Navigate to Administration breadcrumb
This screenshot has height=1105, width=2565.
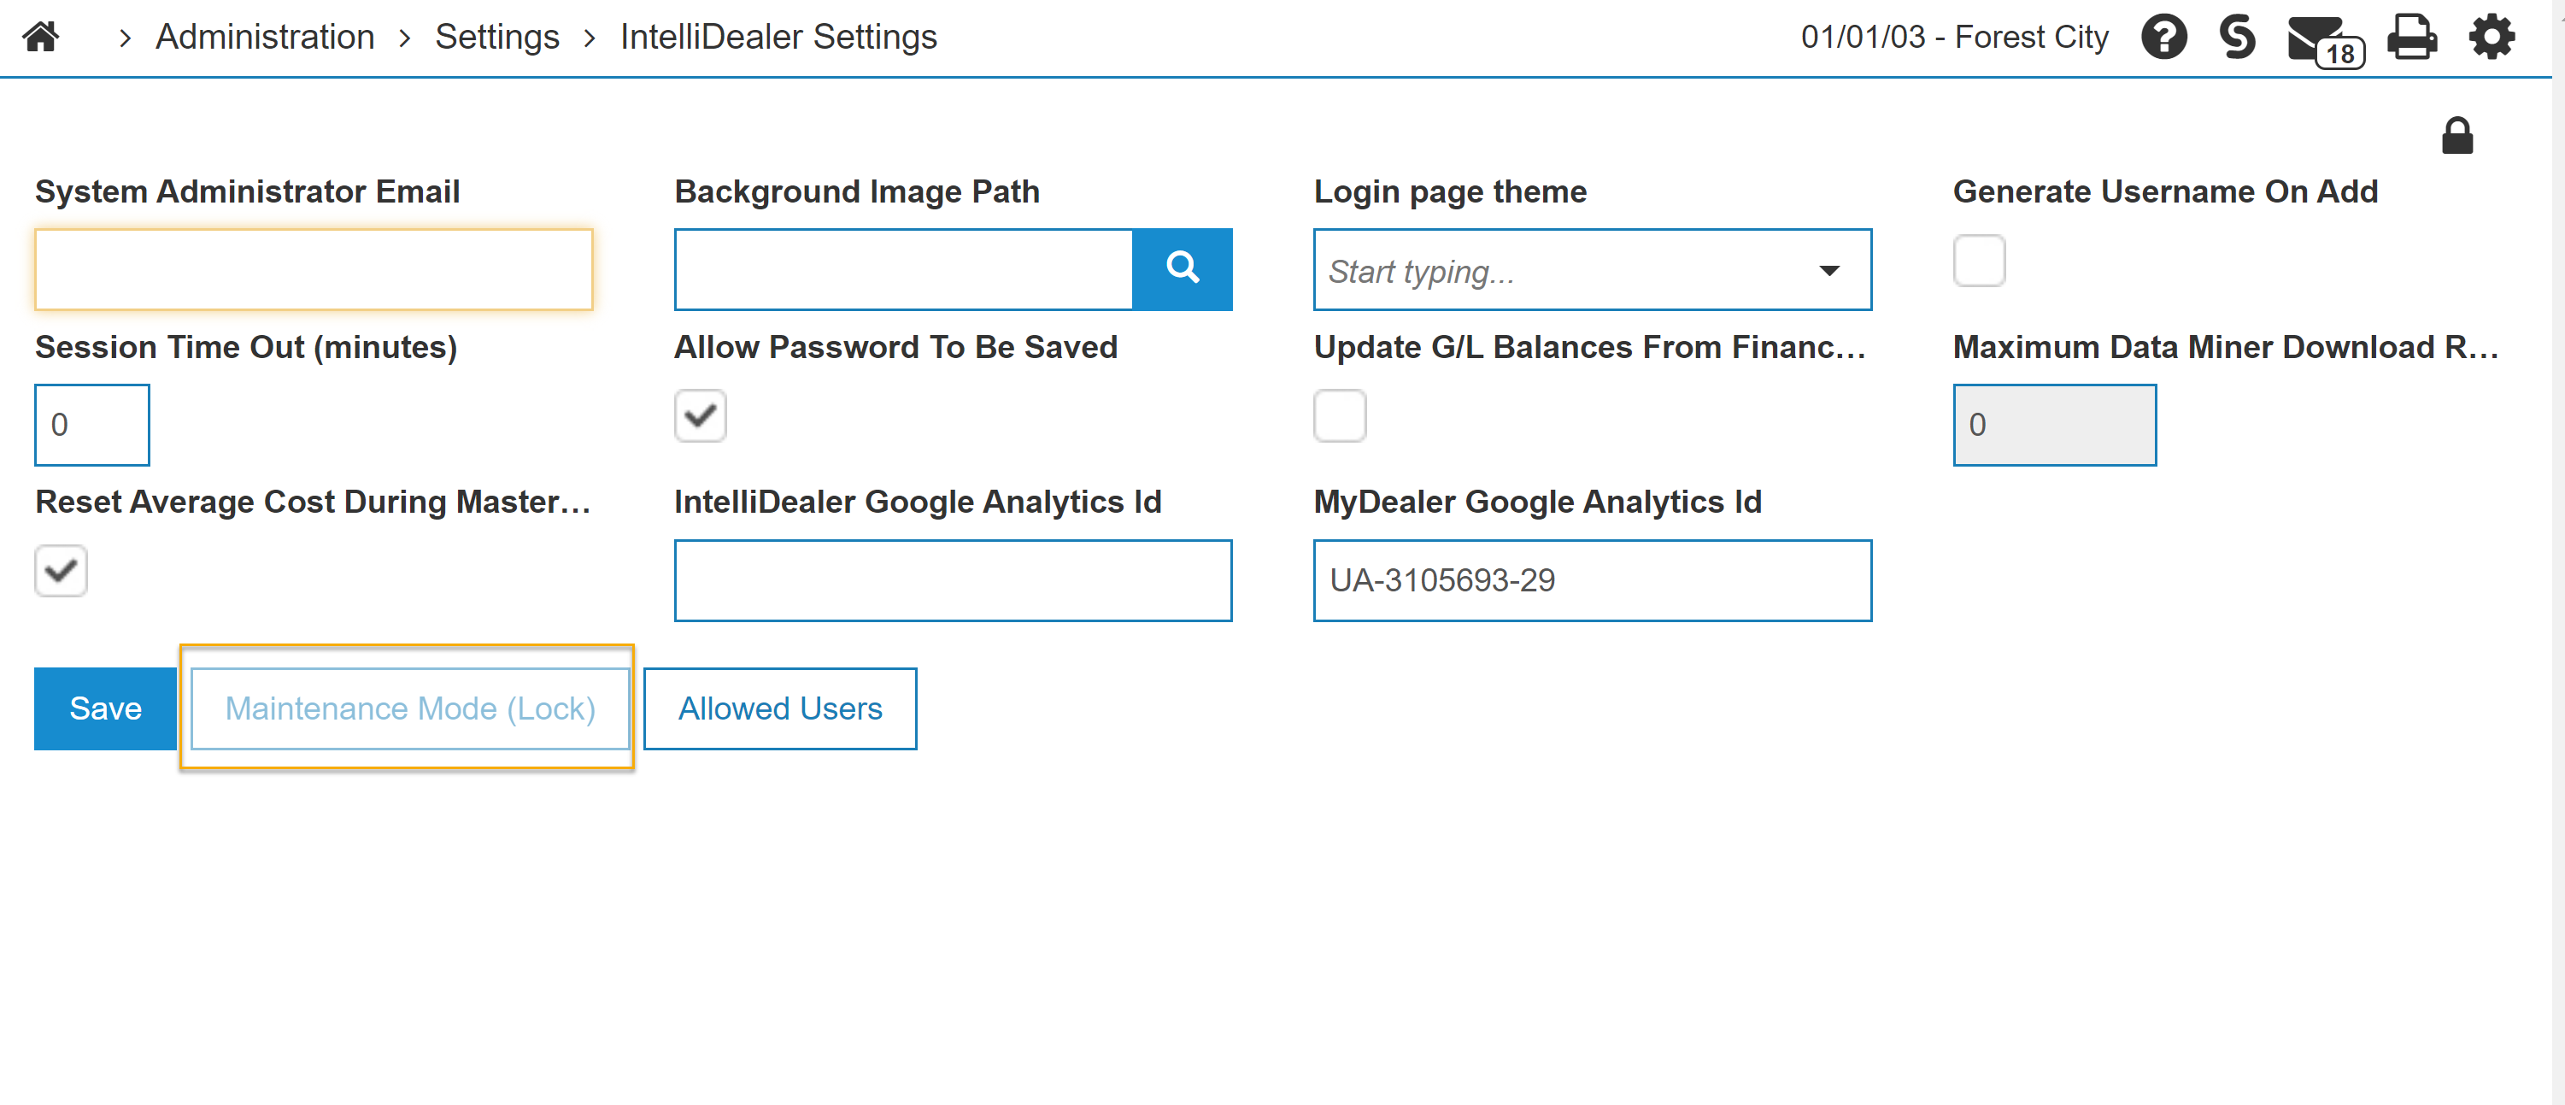pyautogui.click(x=265, y=37)
